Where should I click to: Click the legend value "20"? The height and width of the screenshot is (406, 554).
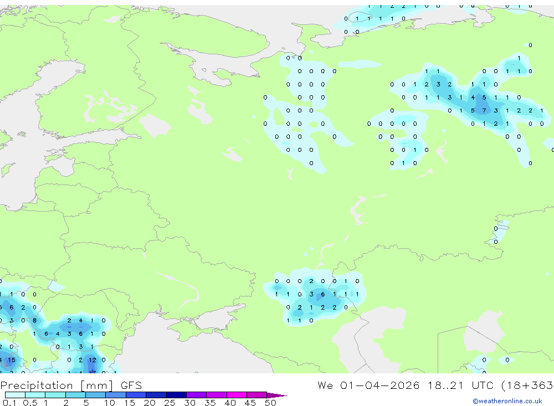(x=150, y=403)
